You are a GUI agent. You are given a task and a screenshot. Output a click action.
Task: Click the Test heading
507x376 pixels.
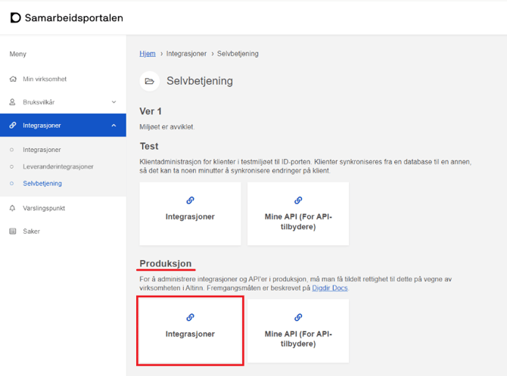[x=149, y=147]
